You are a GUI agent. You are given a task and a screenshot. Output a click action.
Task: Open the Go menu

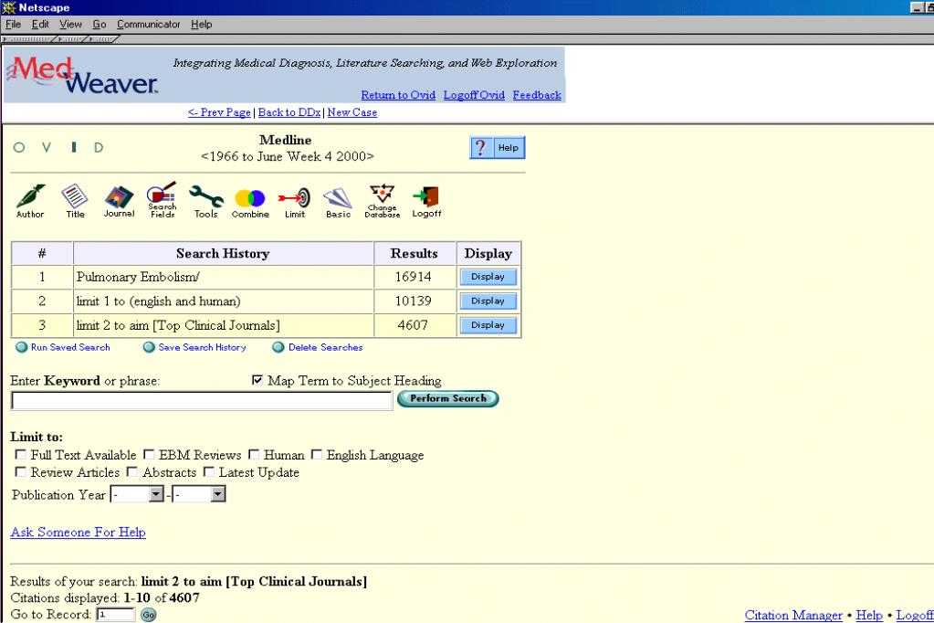(100, 25)
